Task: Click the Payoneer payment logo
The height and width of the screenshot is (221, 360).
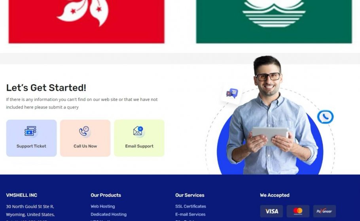Action: pos(324,211)
